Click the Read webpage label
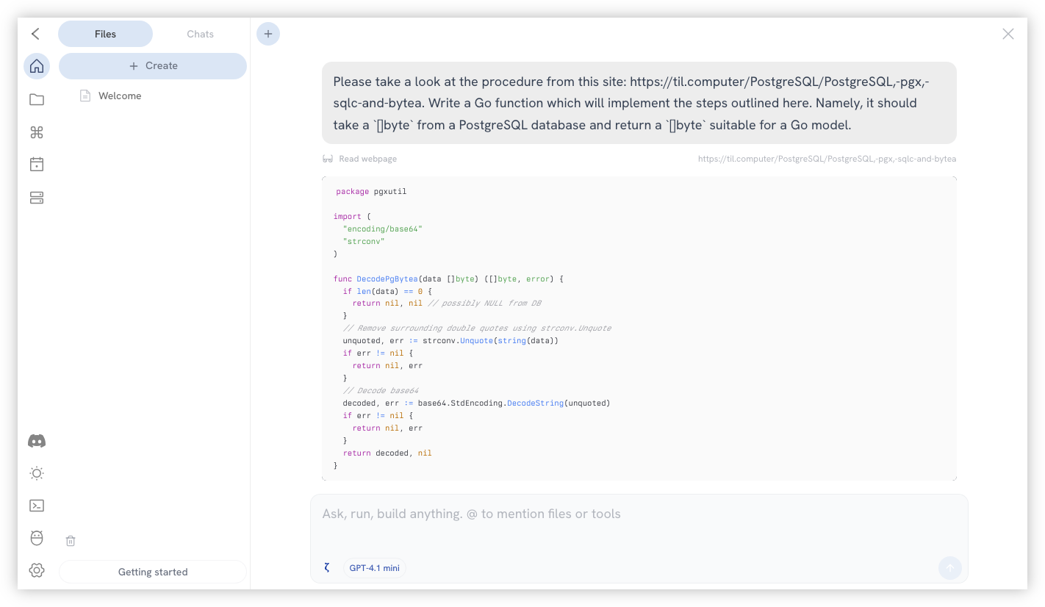 click(x=367, y=159)
